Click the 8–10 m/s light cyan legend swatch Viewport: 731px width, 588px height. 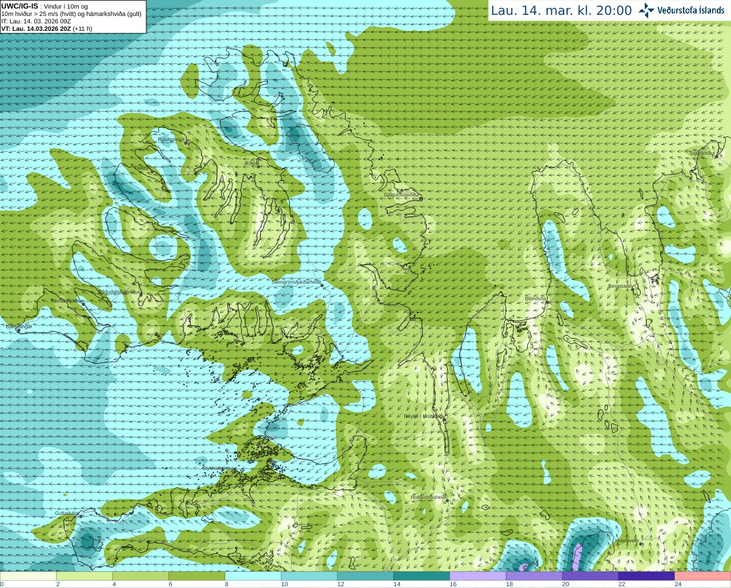coord(253,576)
